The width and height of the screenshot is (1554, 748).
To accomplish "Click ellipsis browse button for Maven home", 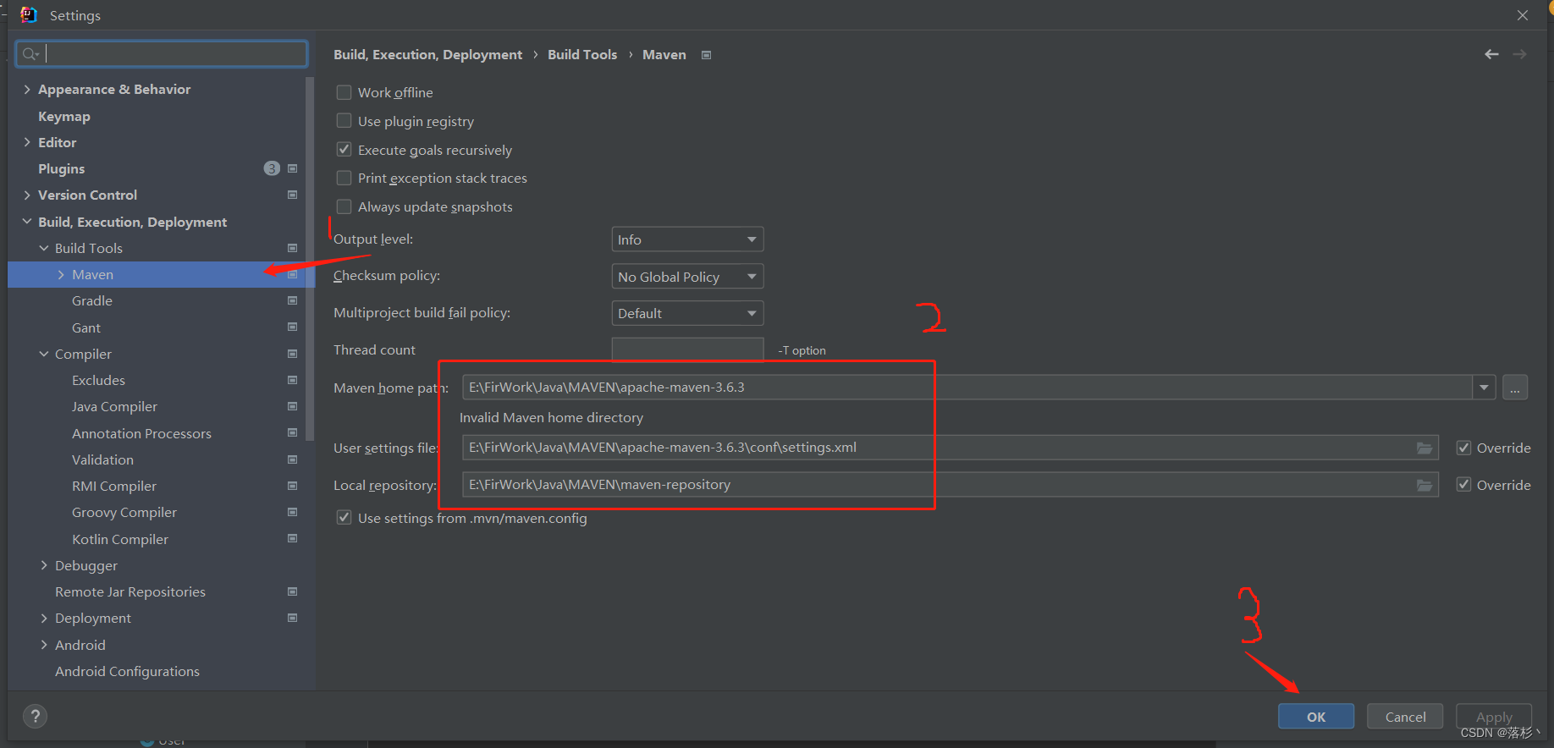I will pos(1515,388).
